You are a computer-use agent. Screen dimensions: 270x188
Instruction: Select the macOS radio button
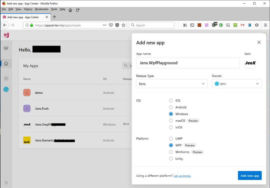click(x=171, y=121)
